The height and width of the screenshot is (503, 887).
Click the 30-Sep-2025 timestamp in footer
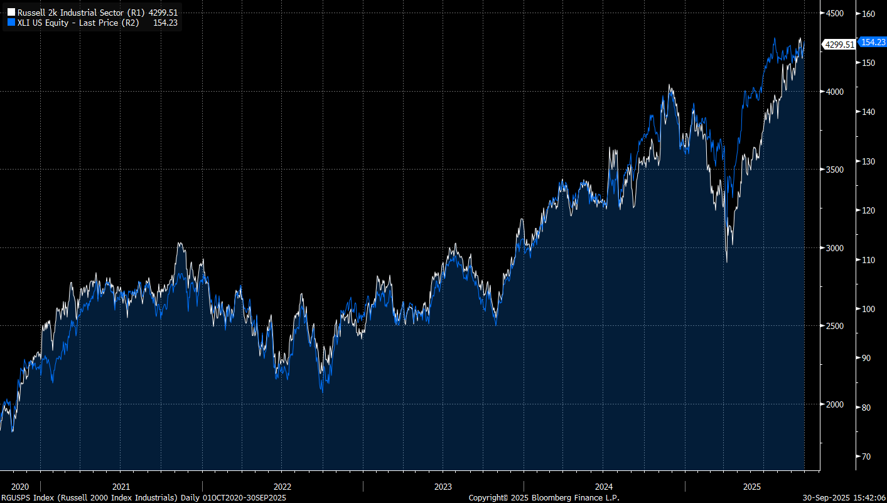[x=844, y=498]
